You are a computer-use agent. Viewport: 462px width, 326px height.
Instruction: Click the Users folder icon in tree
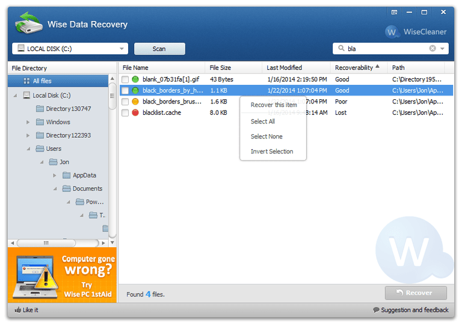click(40, 149)
